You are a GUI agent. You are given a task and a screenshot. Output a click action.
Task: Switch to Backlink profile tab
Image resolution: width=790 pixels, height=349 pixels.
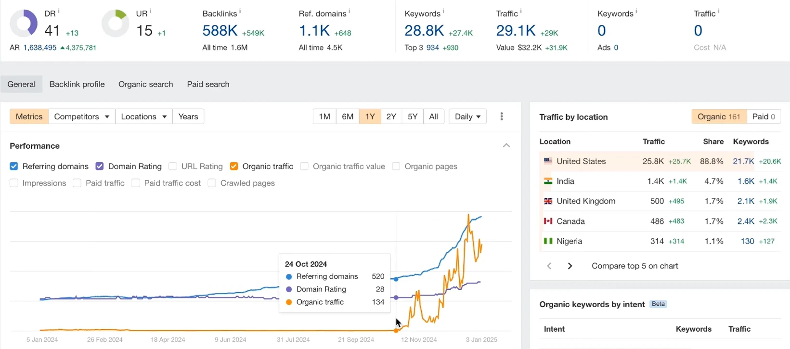[x=77, y=84]
